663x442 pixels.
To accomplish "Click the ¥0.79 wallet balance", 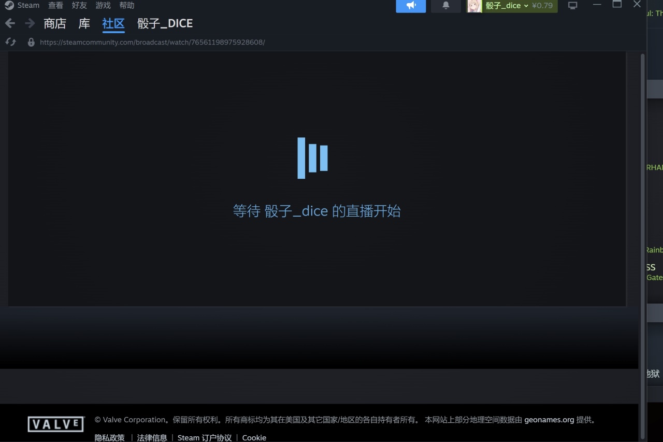I will click(542, 6).
